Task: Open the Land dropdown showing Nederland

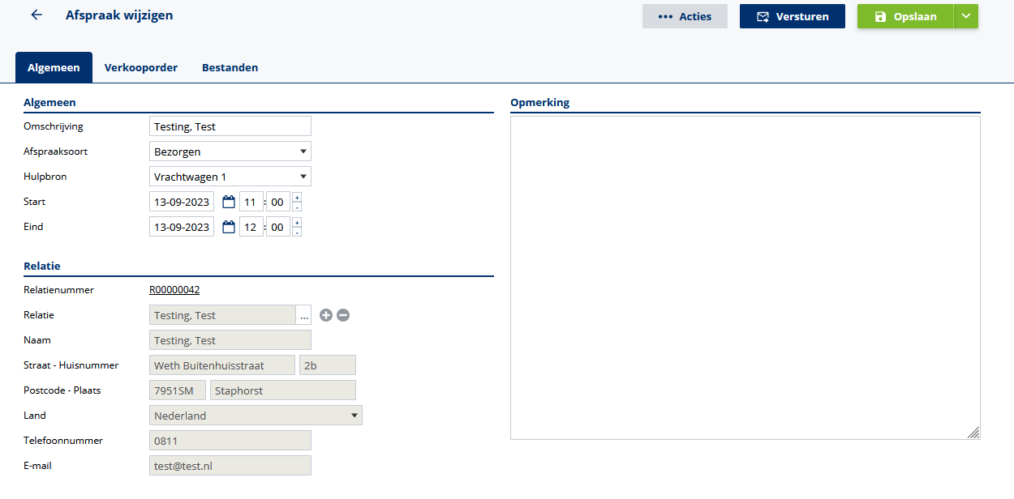Action: tap(256, 416)
